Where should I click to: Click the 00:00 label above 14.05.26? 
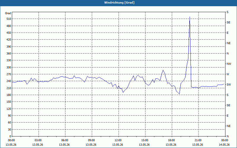(225, 140)
